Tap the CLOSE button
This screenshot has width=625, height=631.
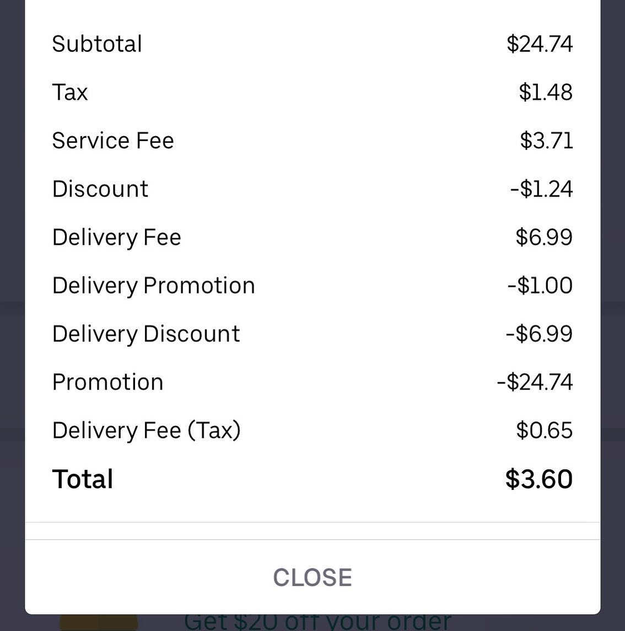point(313,577)
